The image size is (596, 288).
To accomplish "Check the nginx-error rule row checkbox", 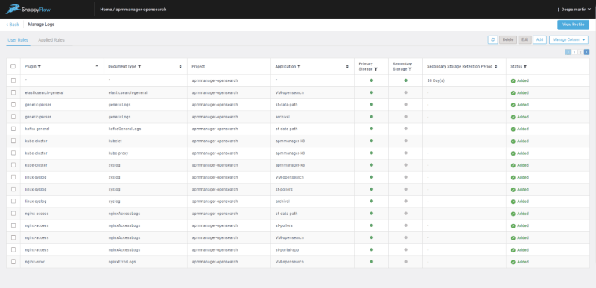I will 13,262.
